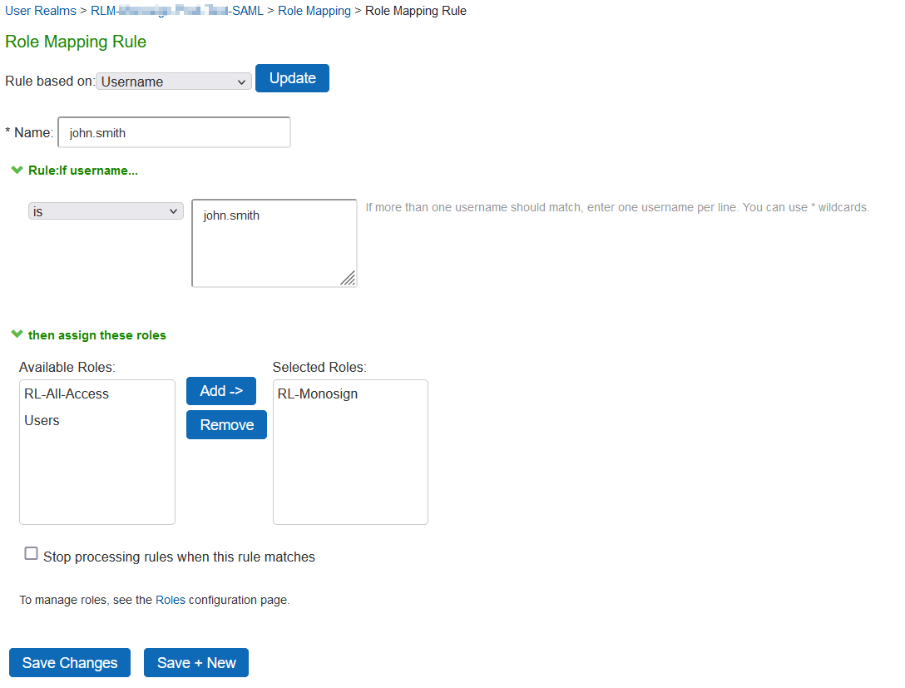Collapse the 'Rule:If username...' section chevron
905x688 pixels.
pyautogui.click(x=16, y=170)
